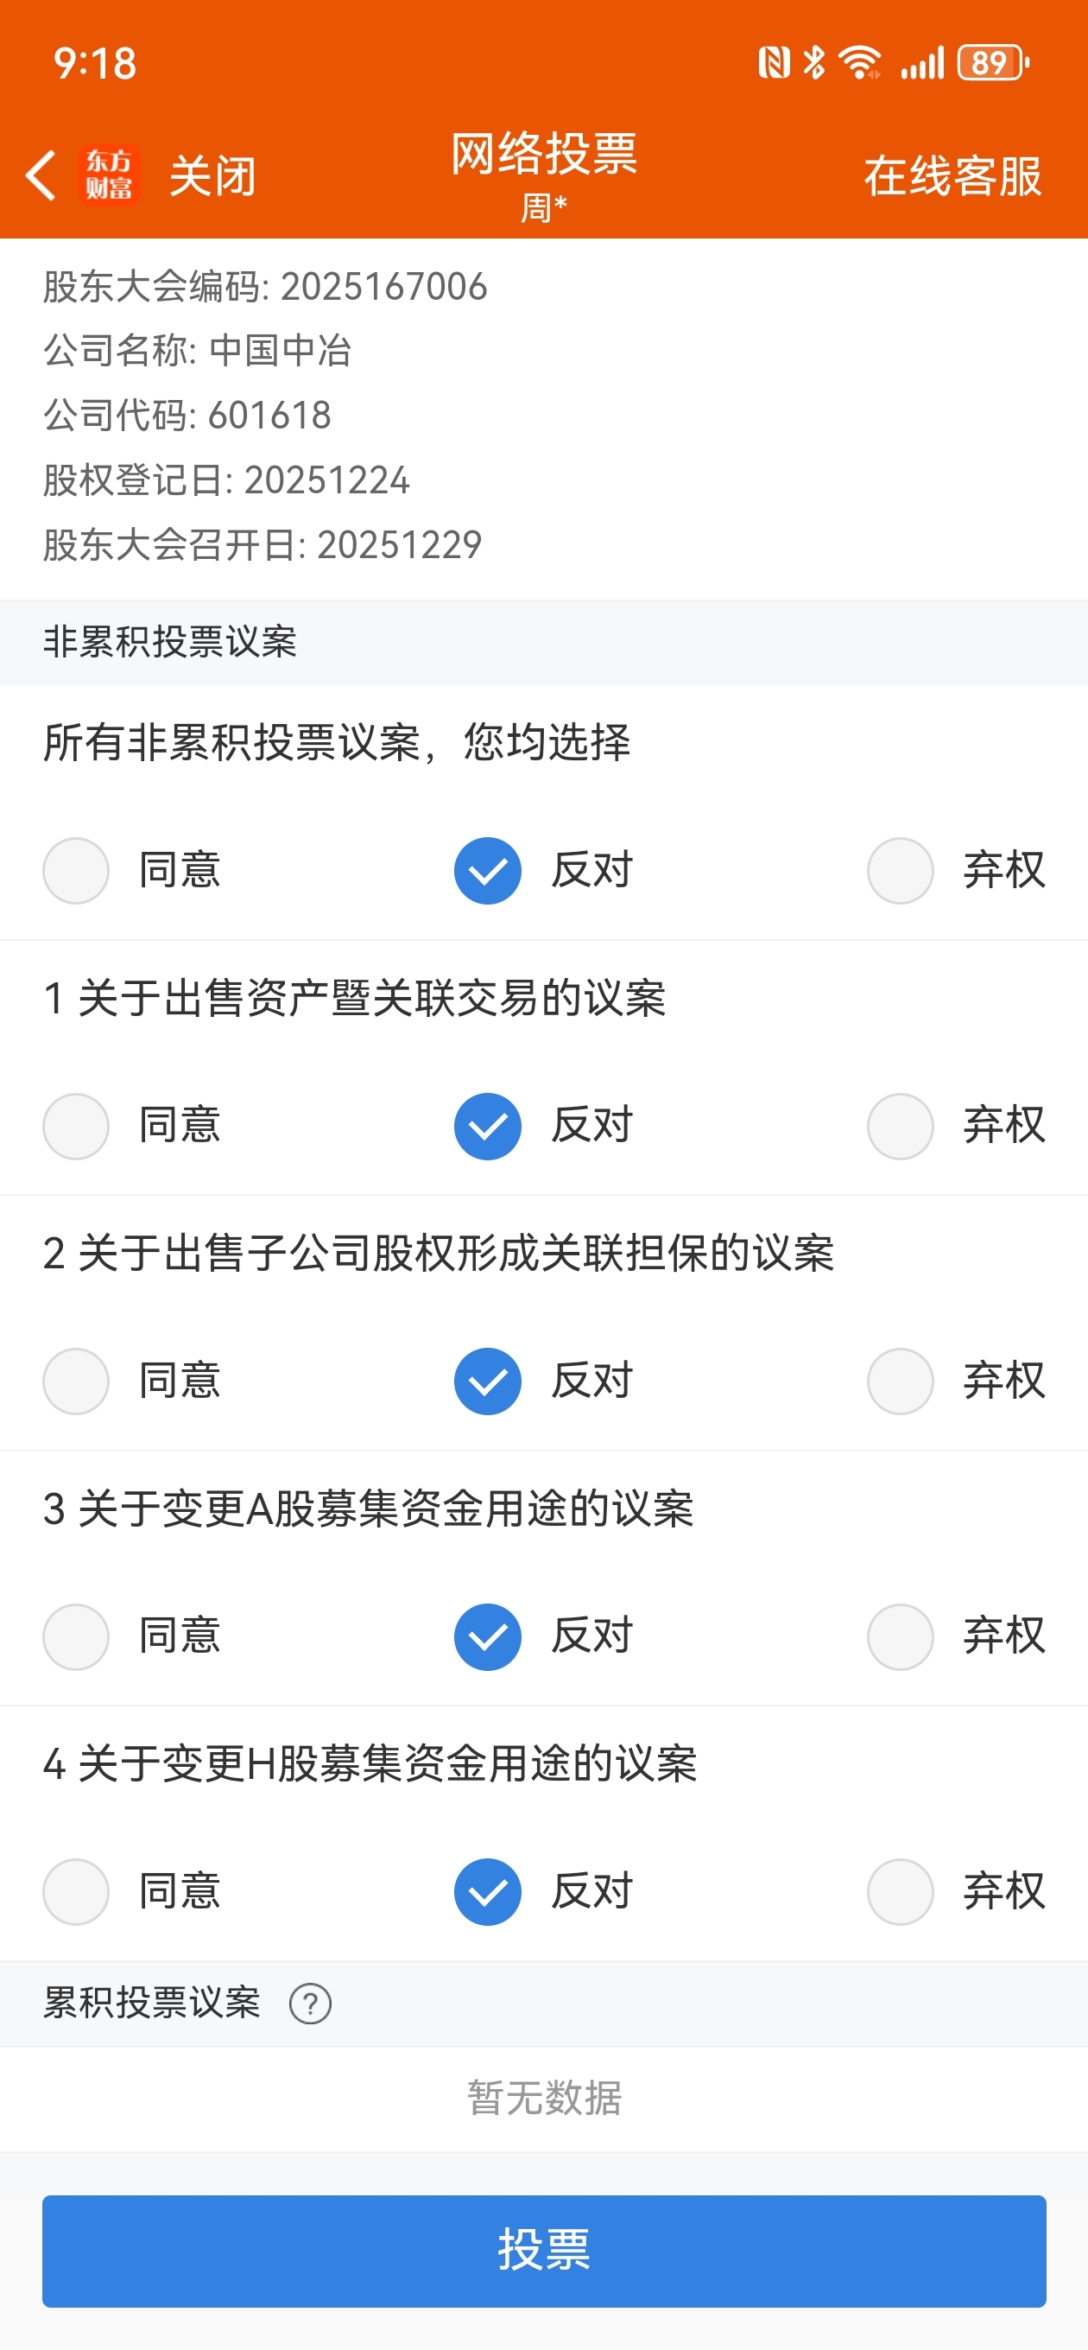Image resolution: width=1088 pixels, height=2350 pixels.
Task: Tap the NFC status icon
Action: click(x=774, y=63)
